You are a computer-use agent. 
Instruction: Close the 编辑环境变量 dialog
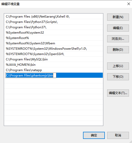click(x=129, y=4)
